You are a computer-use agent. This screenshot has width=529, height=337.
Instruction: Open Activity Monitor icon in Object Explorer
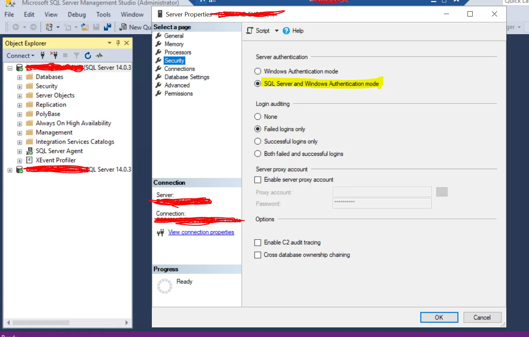[x=99, y=55]
